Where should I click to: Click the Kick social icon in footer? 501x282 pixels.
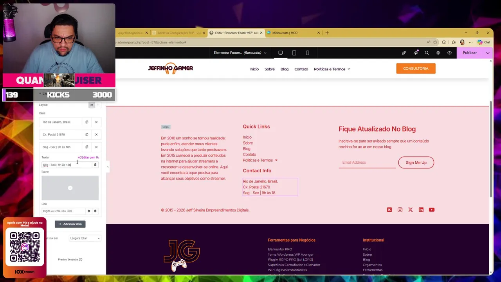tap(389, 210)
